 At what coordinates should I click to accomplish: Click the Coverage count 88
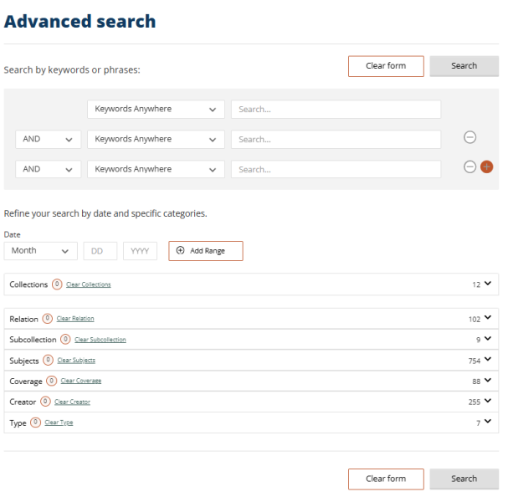(x=476, y=382)
